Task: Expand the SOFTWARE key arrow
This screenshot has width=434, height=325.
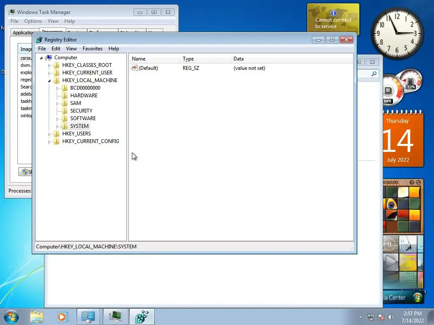Action: (x=57, y=119)
